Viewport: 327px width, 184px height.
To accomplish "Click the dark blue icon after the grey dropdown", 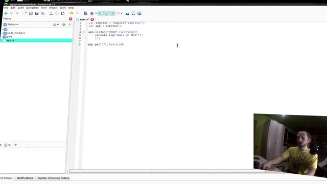I will click(127, 13).
